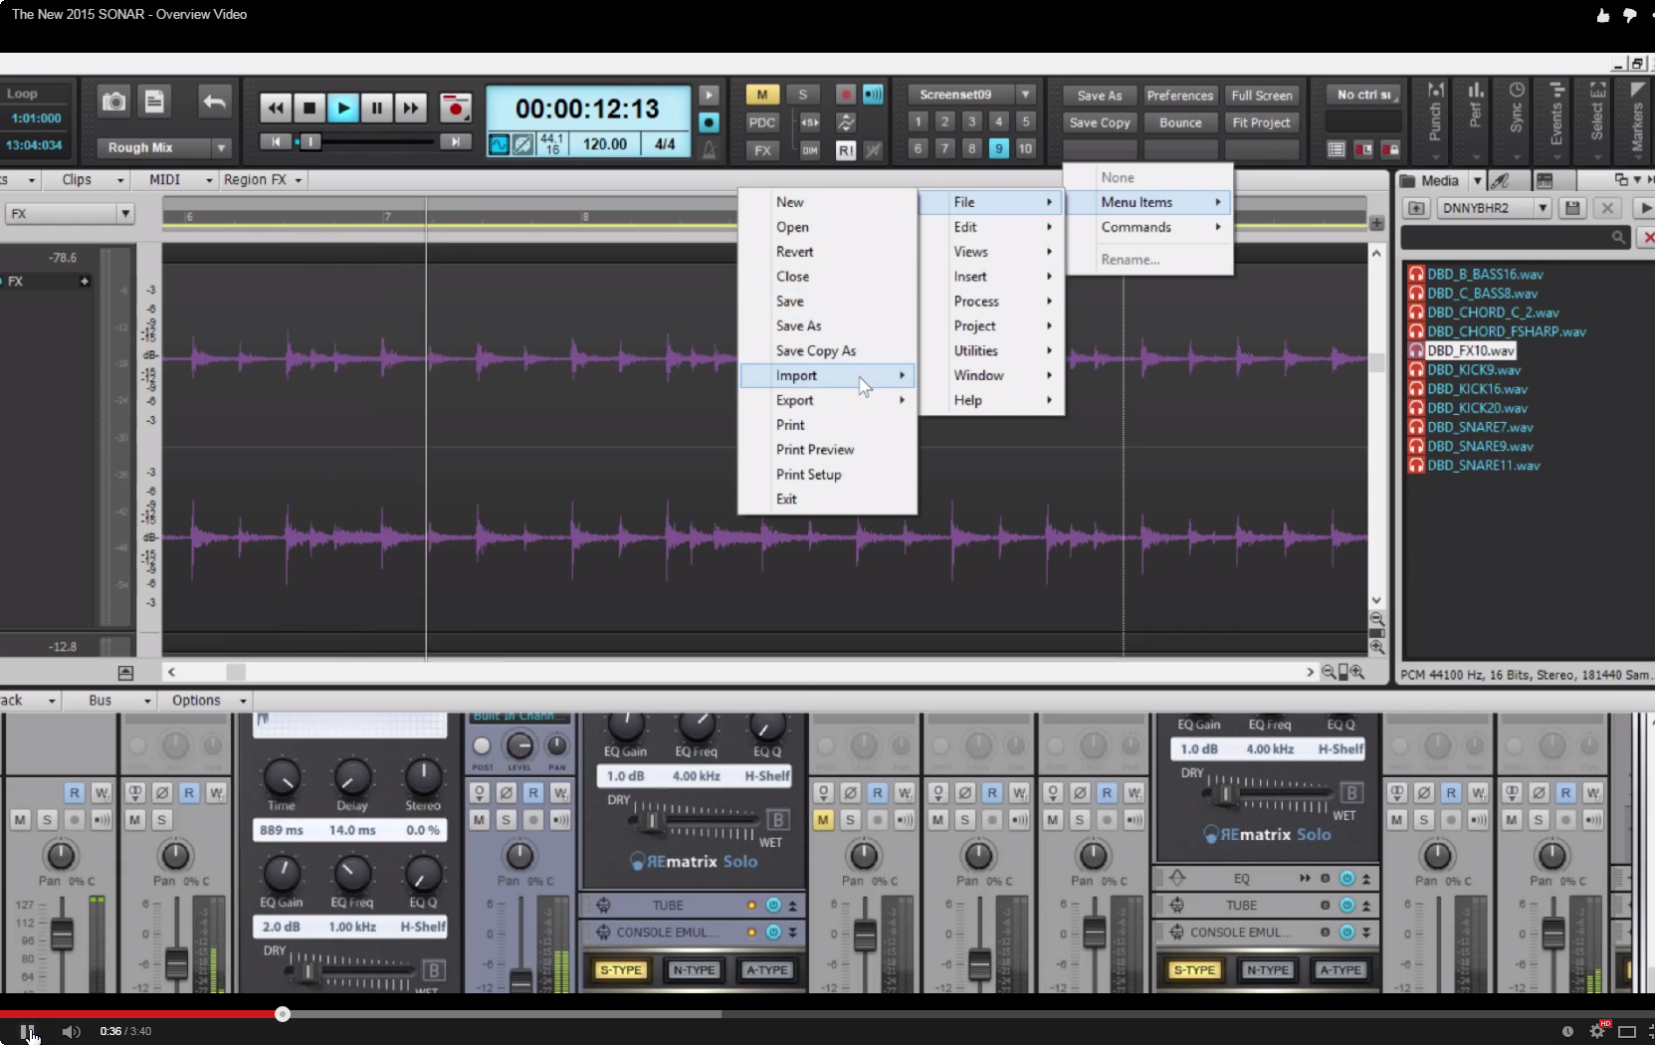The image size is (1655, 1045).
Task: Select New in the File submenu
Action: click(827, 202)
